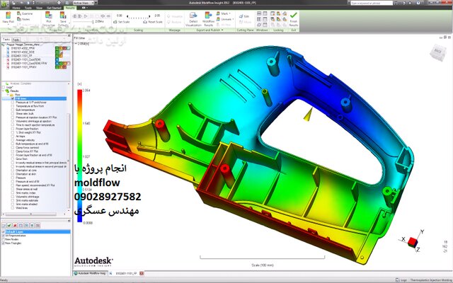Select the Tools tab in the project panel
Image resolution: width=453 pixels, height=283 pixels.
click(16, 40)
